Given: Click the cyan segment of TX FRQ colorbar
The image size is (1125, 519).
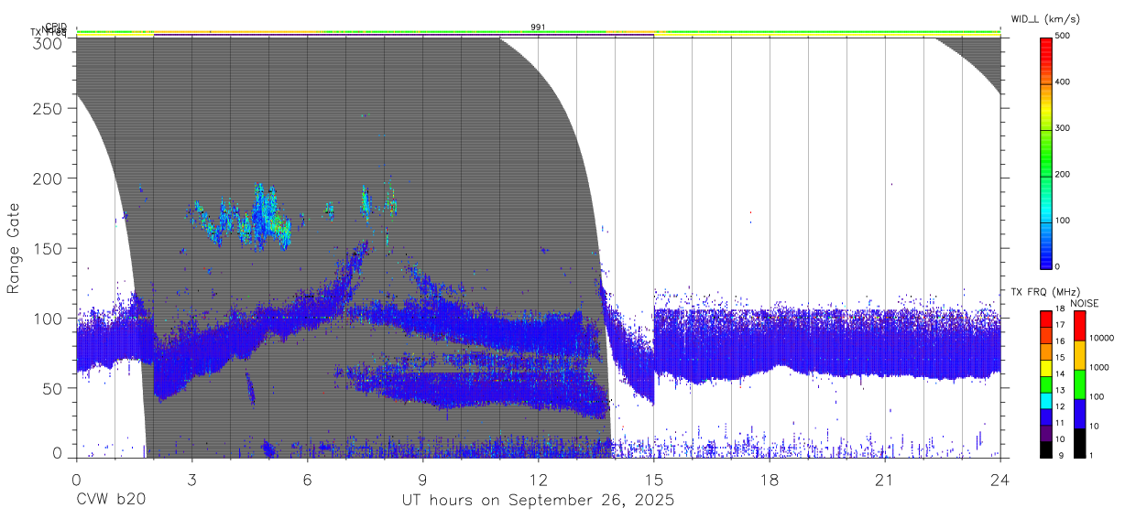Looking at the screenshot, I should click(1045, 403).
